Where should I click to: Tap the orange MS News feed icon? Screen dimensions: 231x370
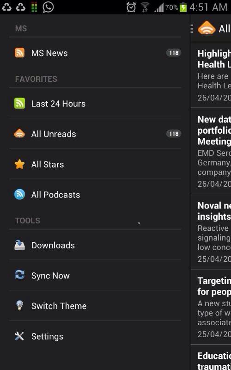(x=19, y=53)
